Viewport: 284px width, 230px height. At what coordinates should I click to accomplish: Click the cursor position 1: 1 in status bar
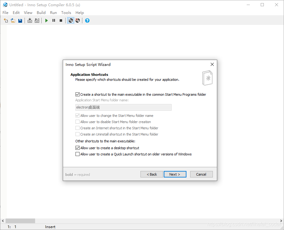click(x=12, y=227)
